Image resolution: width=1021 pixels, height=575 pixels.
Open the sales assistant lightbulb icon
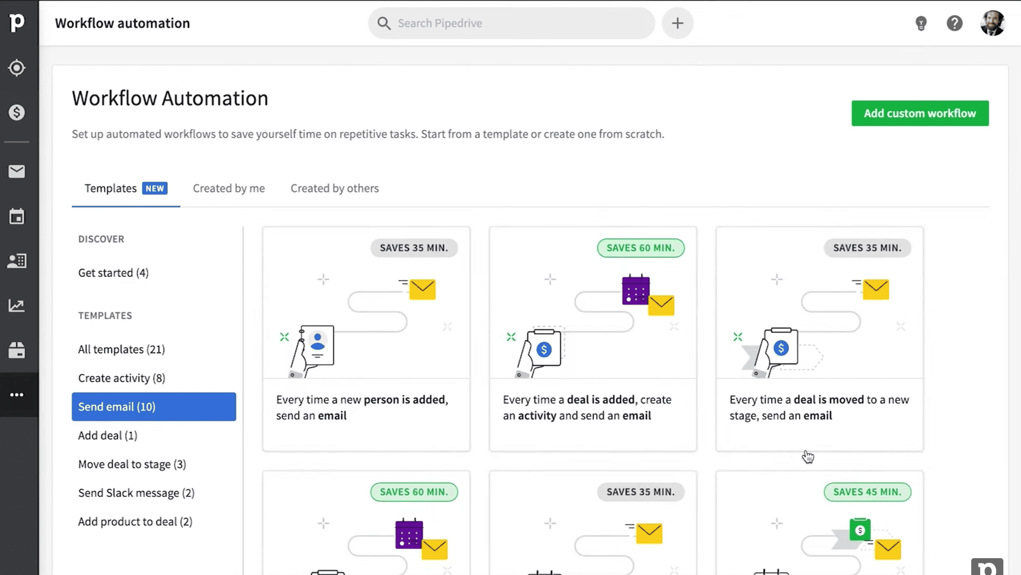point(921,23)
